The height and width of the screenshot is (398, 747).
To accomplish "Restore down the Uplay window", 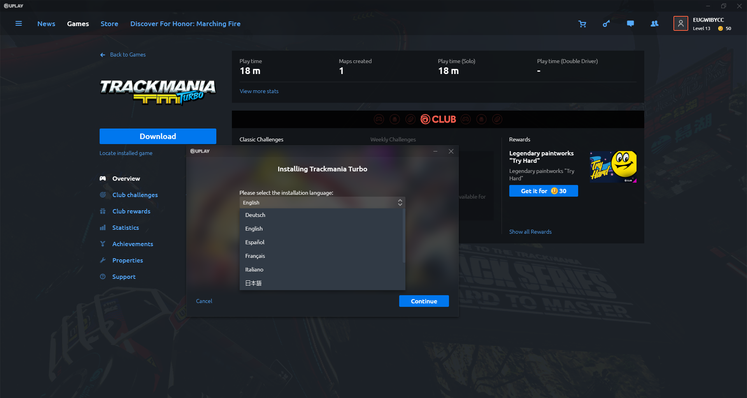I will pyautogui.click(x=724, y=6).
